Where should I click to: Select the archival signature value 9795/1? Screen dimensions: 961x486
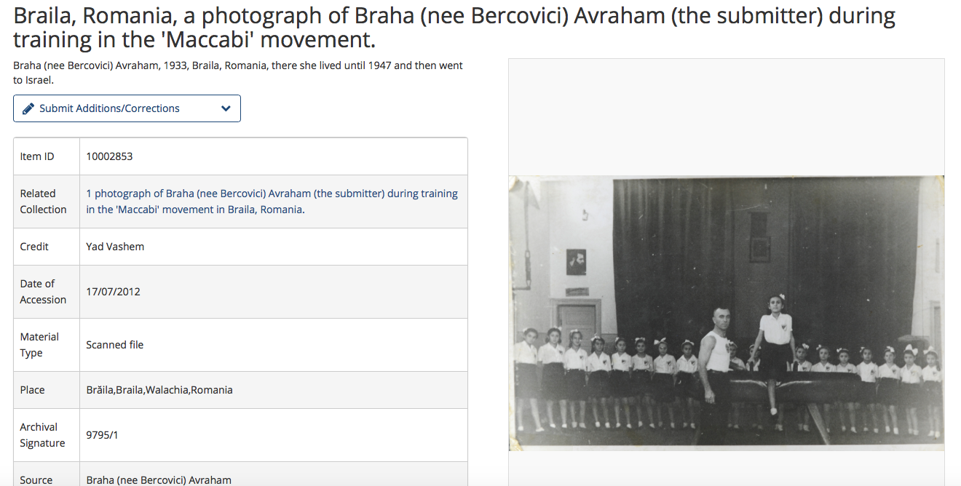[102, 435]
